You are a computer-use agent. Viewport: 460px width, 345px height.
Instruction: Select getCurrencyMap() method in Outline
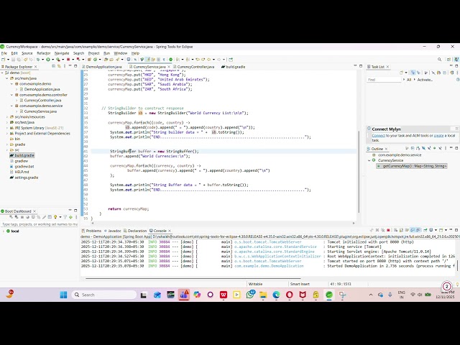click(x=412, y=166)
